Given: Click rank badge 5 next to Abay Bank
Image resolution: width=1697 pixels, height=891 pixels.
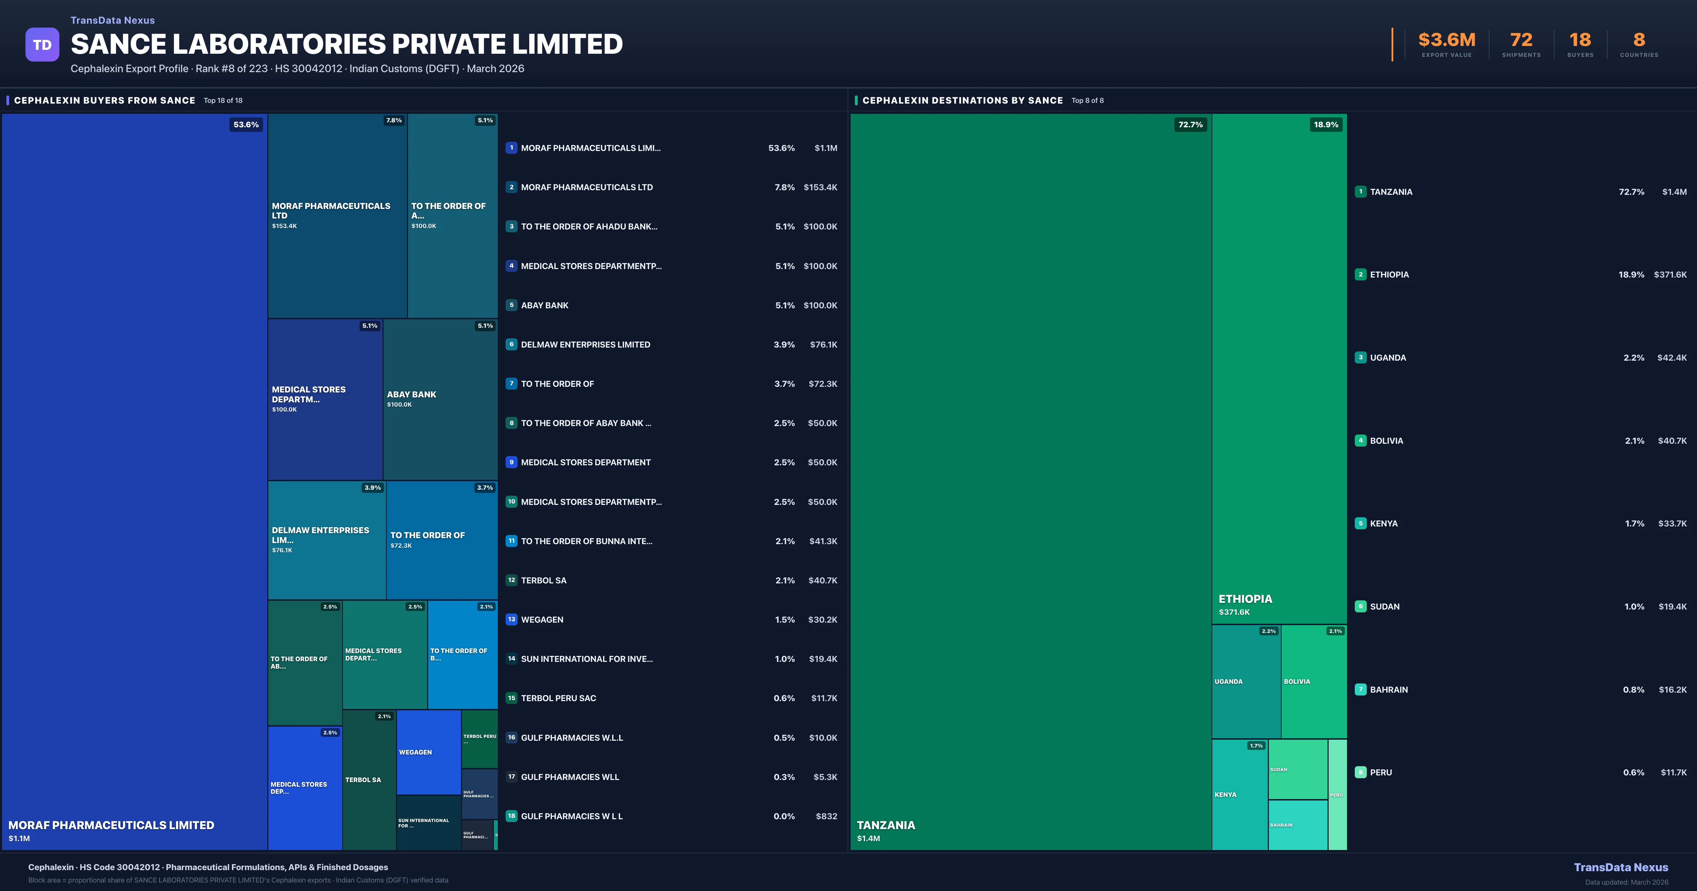Looking at the screenshot, I should [511, 305].
